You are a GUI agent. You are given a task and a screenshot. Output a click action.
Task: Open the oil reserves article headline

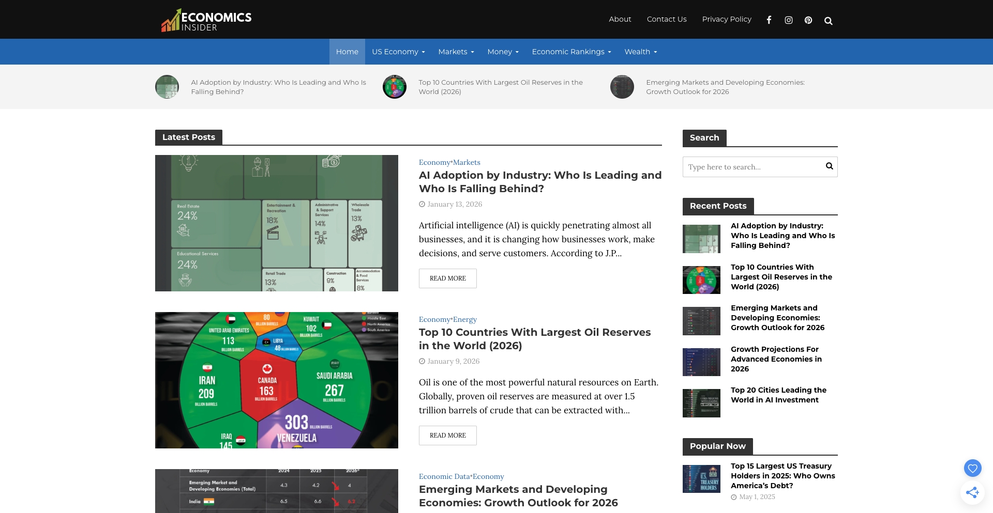(534, 338)
